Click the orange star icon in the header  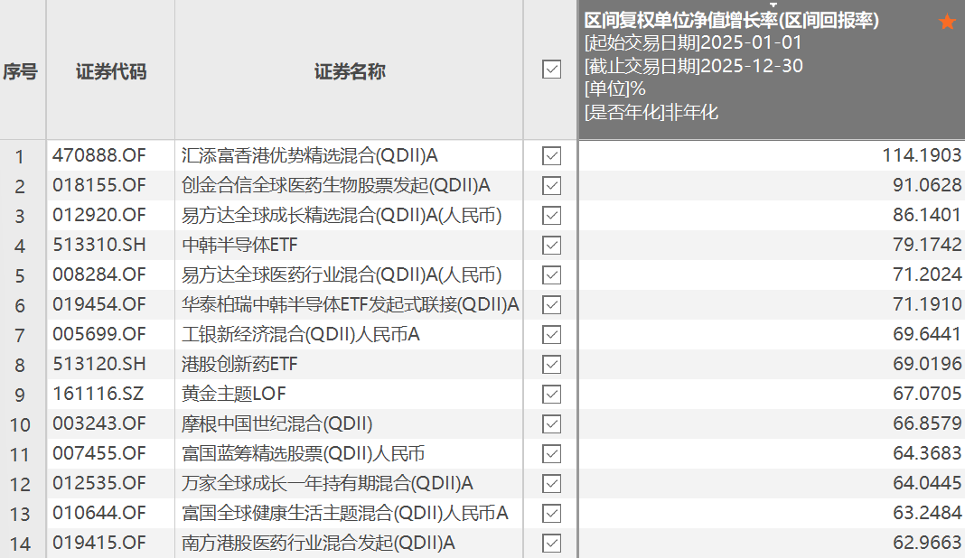point(947,22)
